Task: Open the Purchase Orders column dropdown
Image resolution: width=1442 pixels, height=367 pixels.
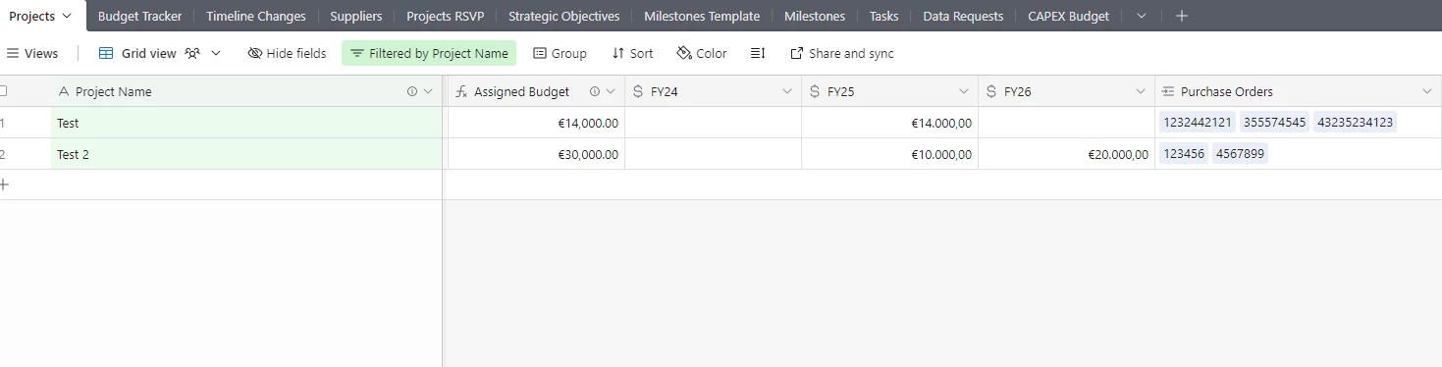Action: pyautogui.click(x=1427, y=91)
